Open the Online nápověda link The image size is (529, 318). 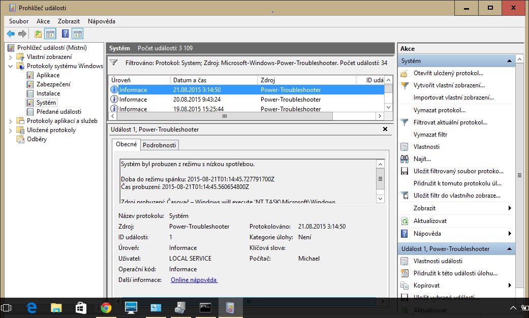(194, 280)
